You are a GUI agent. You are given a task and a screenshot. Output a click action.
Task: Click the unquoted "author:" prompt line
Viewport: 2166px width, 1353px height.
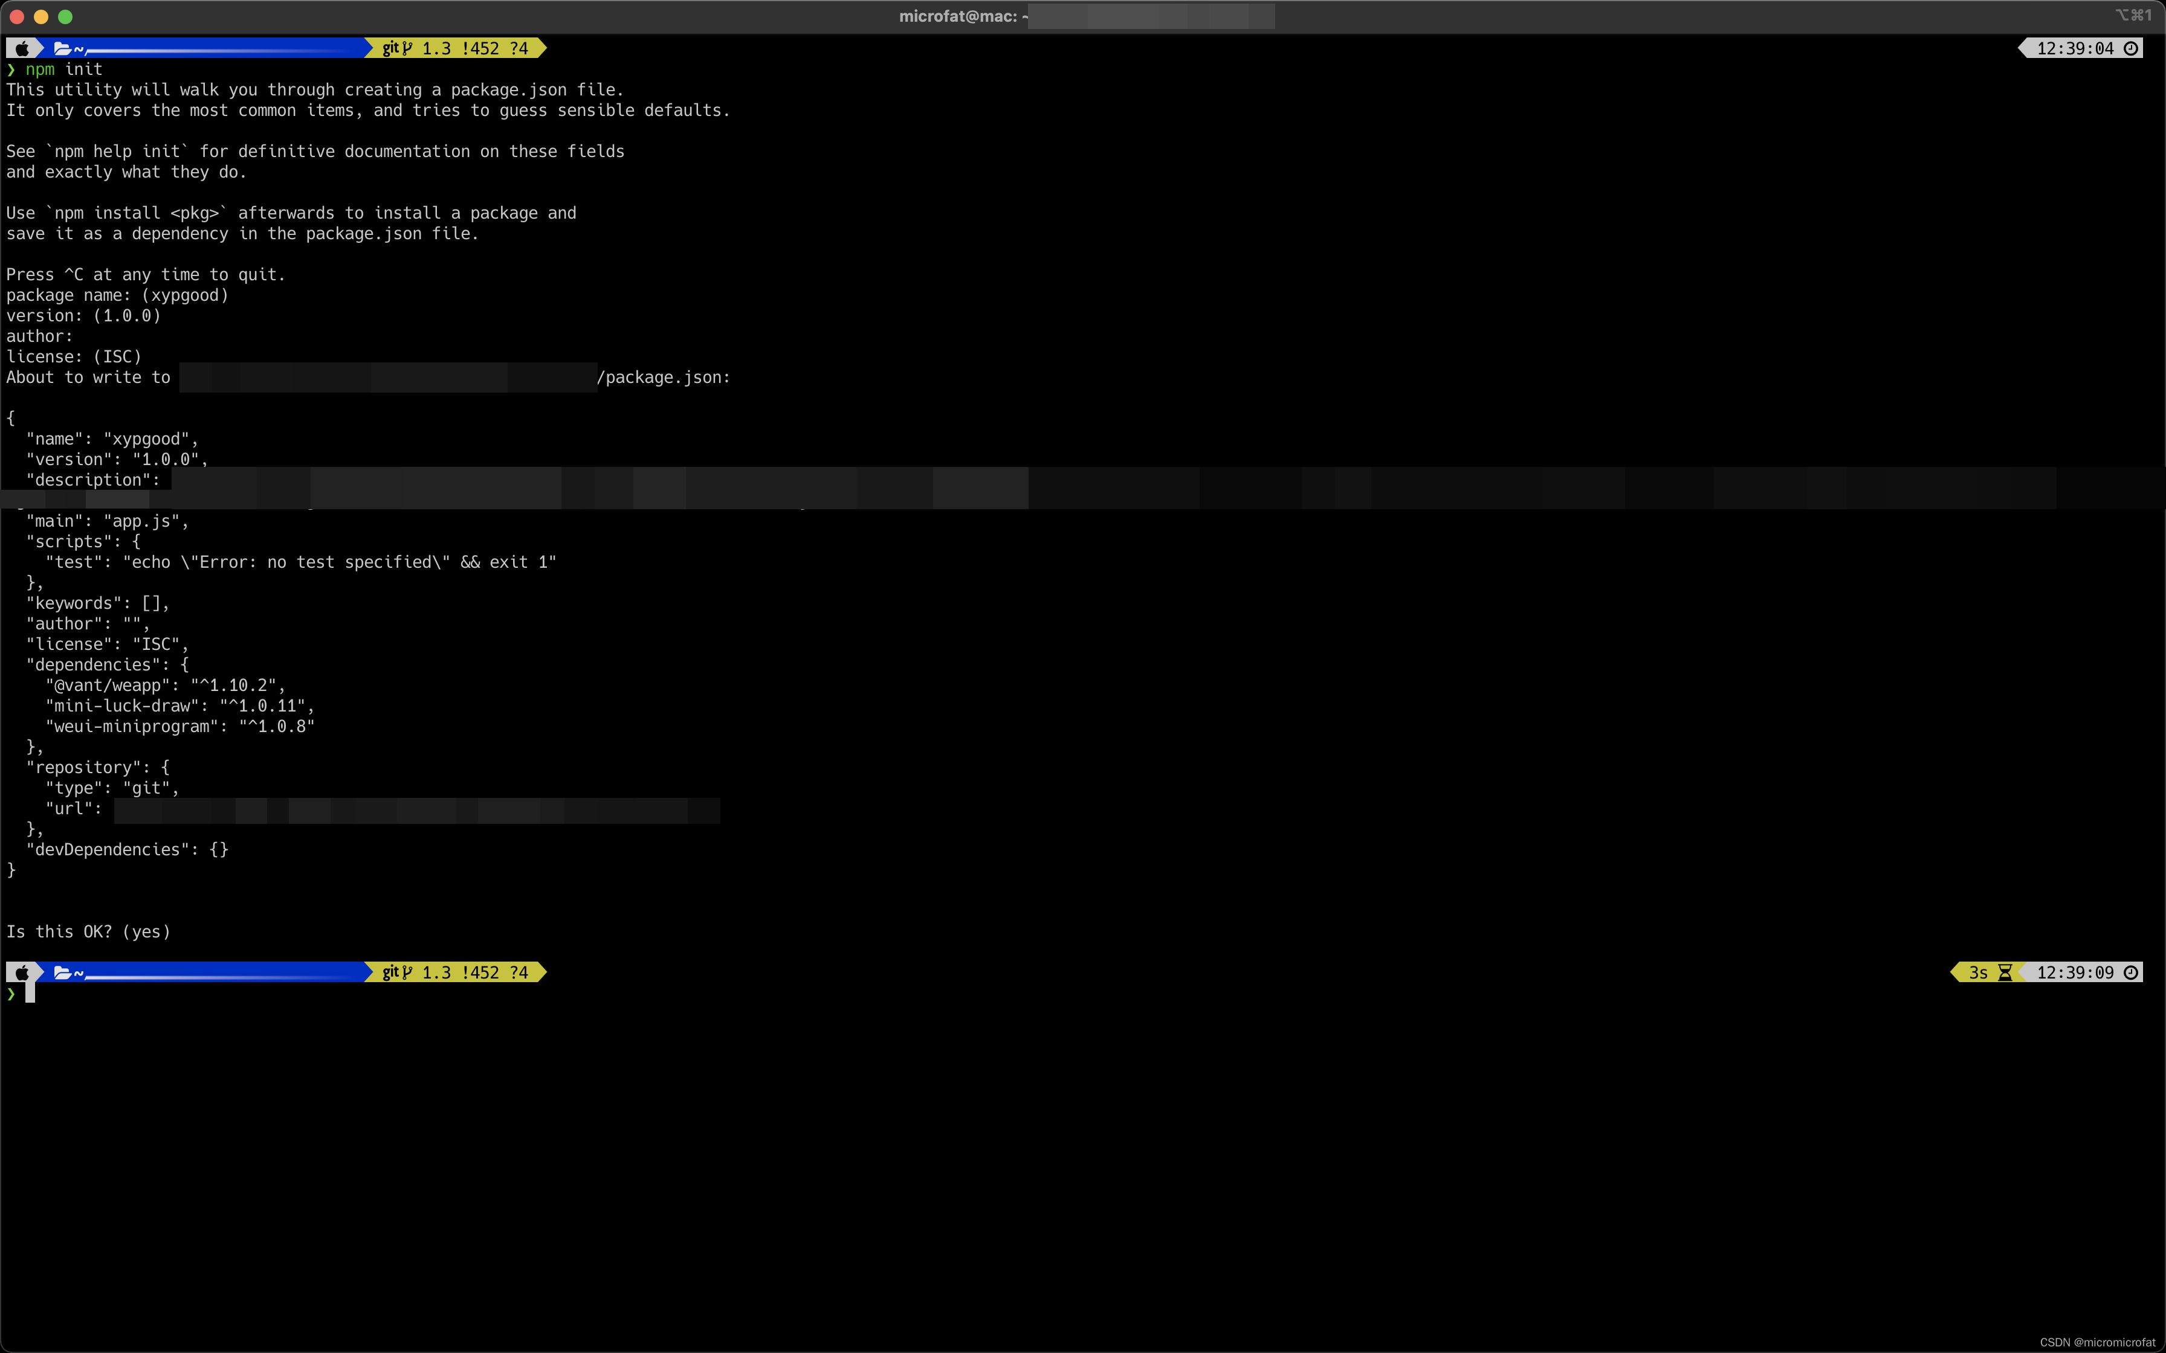[39, 336]
